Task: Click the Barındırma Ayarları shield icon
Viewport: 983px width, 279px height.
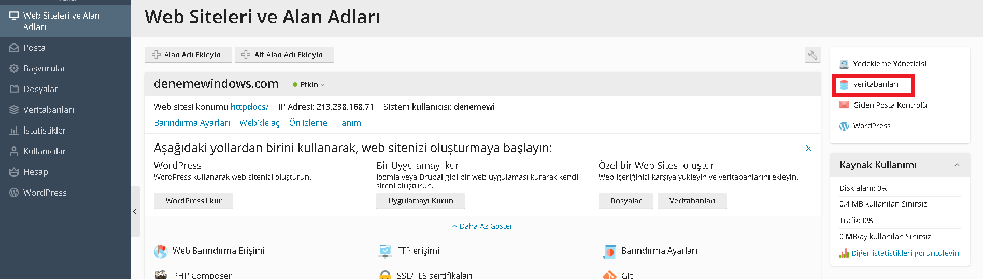Action: [609, 251]
